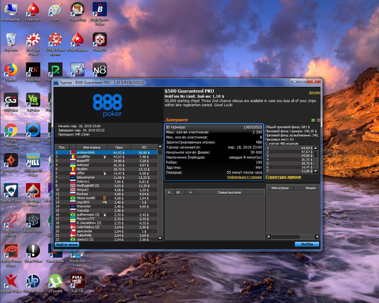Select the Titan Poker desktop icon
The height and width of the screenshot is (303, 379).
pyautogui.click(x=33, y=254)
